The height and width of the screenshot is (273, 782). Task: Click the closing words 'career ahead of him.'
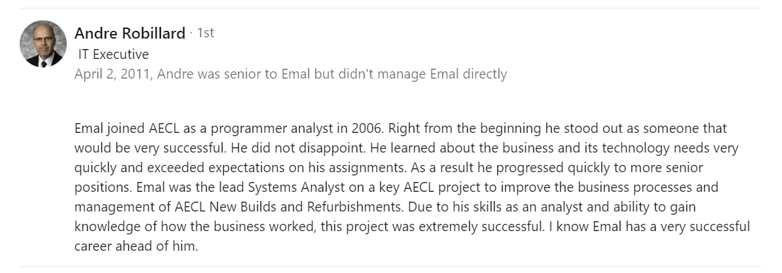pyautogui.click(x=136, y=246)
